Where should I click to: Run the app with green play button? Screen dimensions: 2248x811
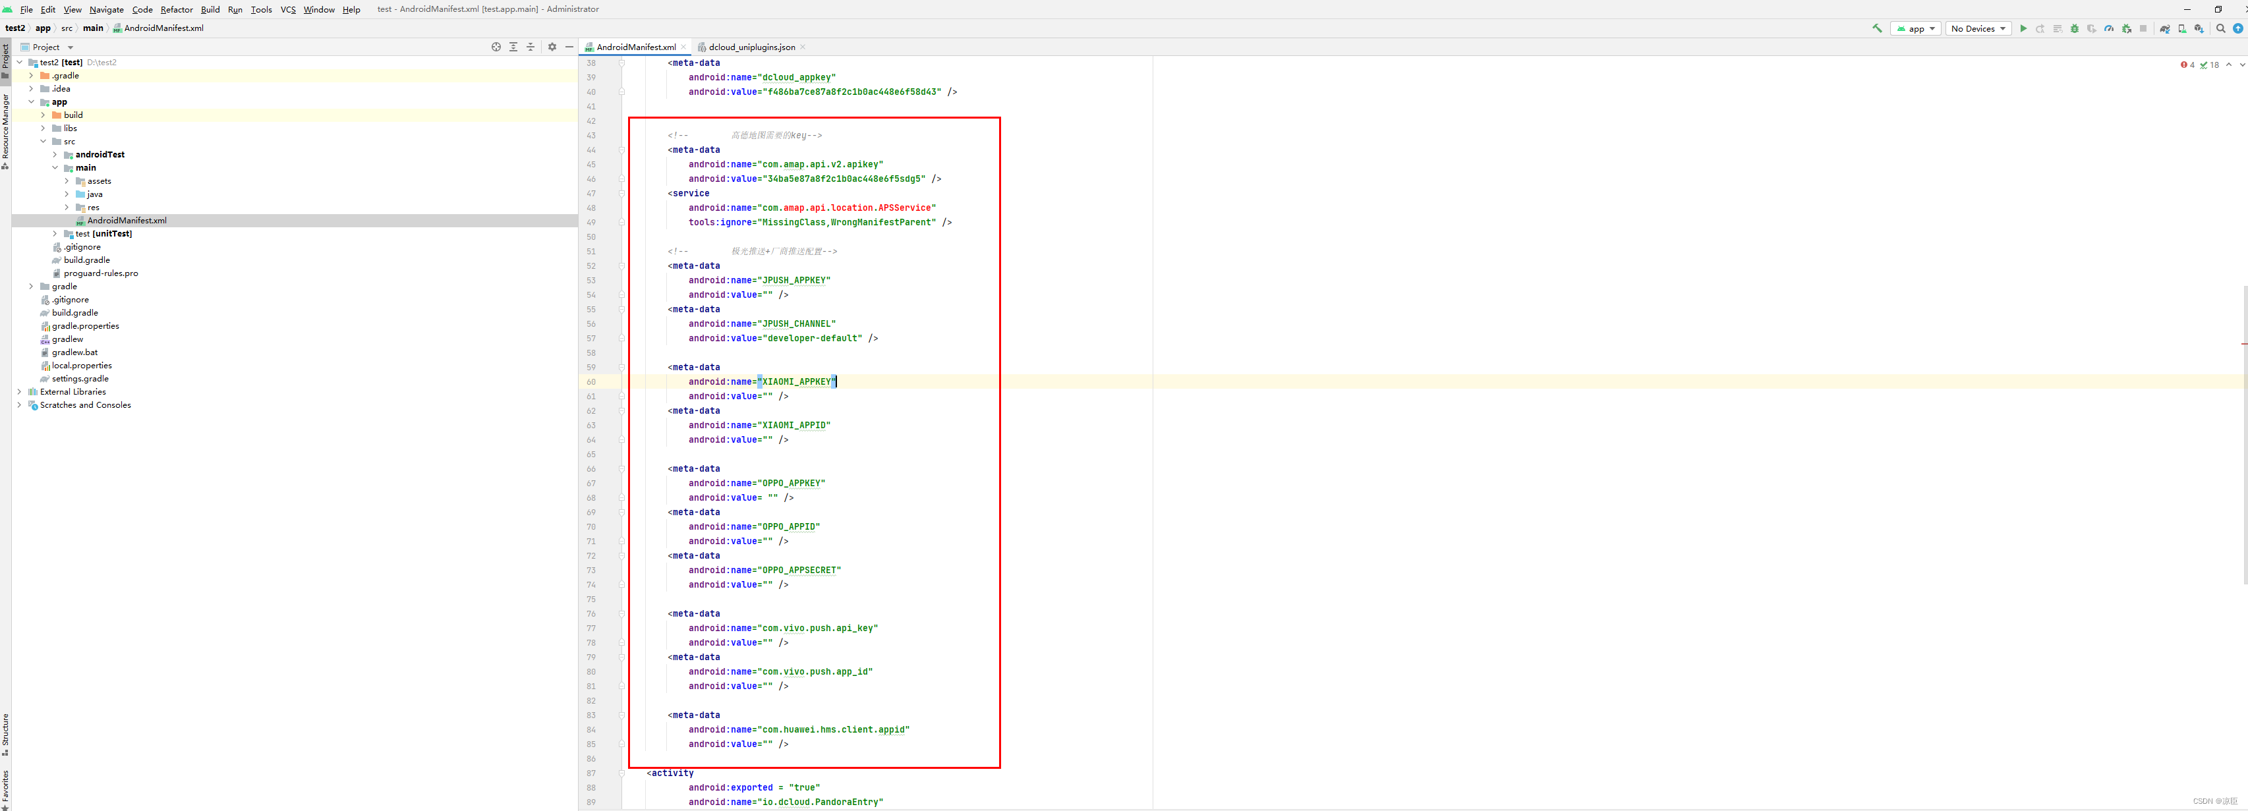(x=2023, y=29)
